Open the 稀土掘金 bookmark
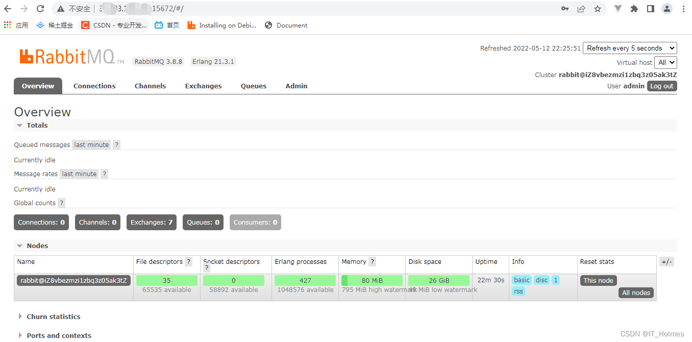 (55, 25)
